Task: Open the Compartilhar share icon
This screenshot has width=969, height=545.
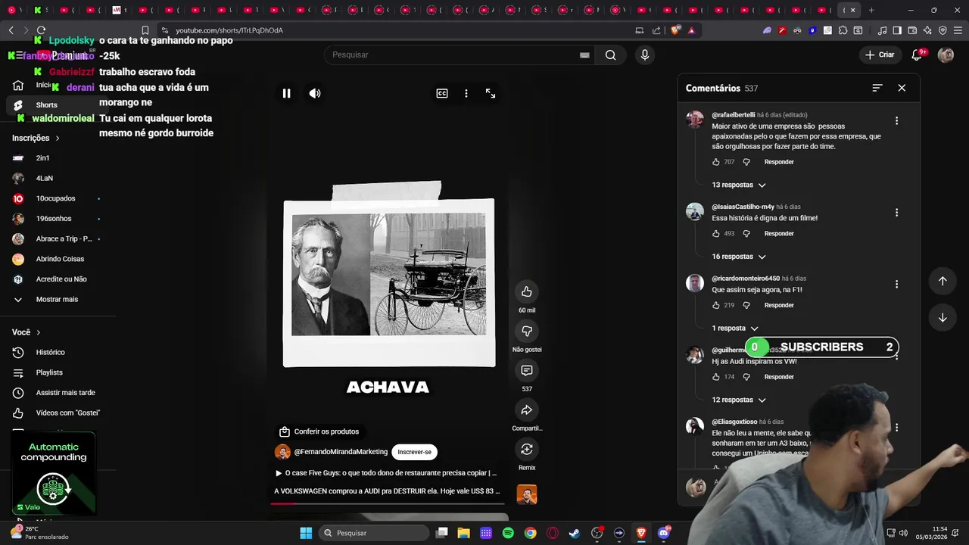Action: click(x=527, y=410)
